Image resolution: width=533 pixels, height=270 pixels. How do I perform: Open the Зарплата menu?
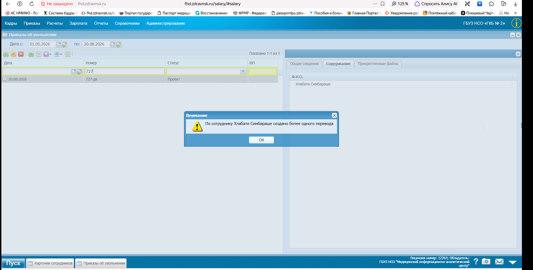pyautogui.click(x=78, y=23)
